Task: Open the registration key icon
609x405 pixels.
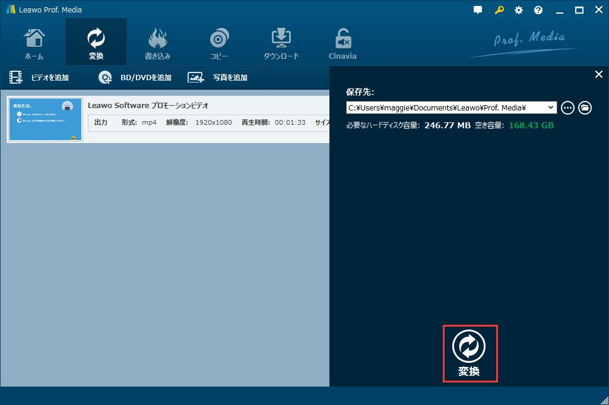Action: (x=498, y=10)
